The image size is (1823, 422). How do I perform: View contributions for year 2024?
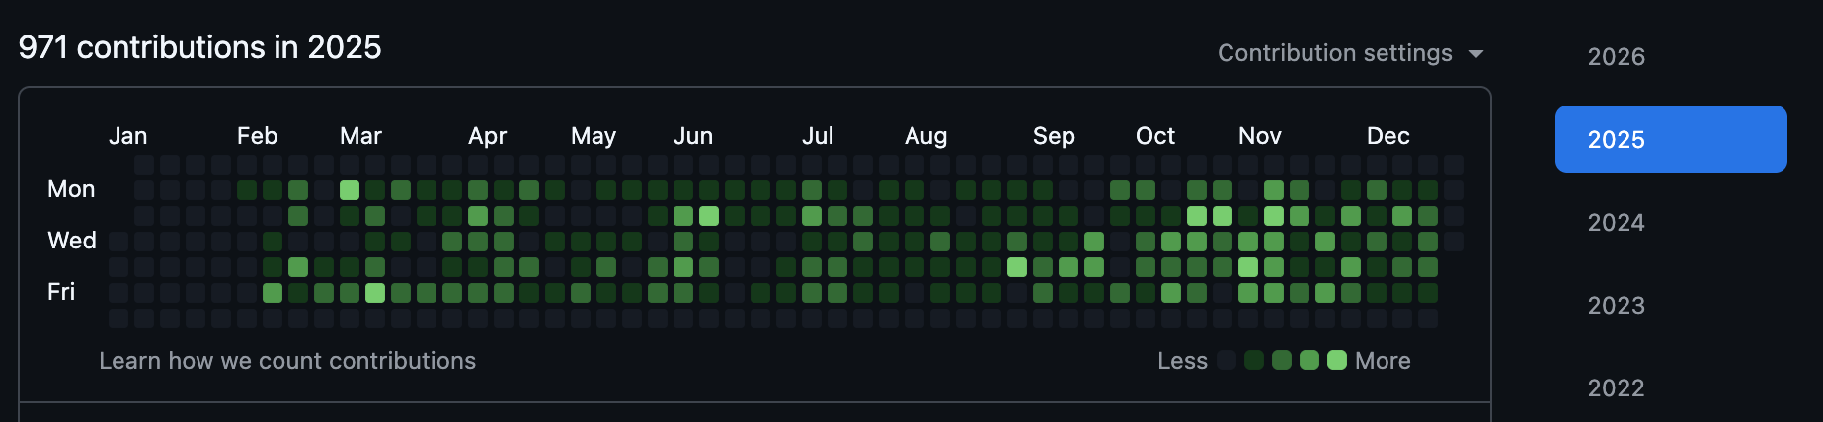pyautogui.click(x=1616, y=223)
